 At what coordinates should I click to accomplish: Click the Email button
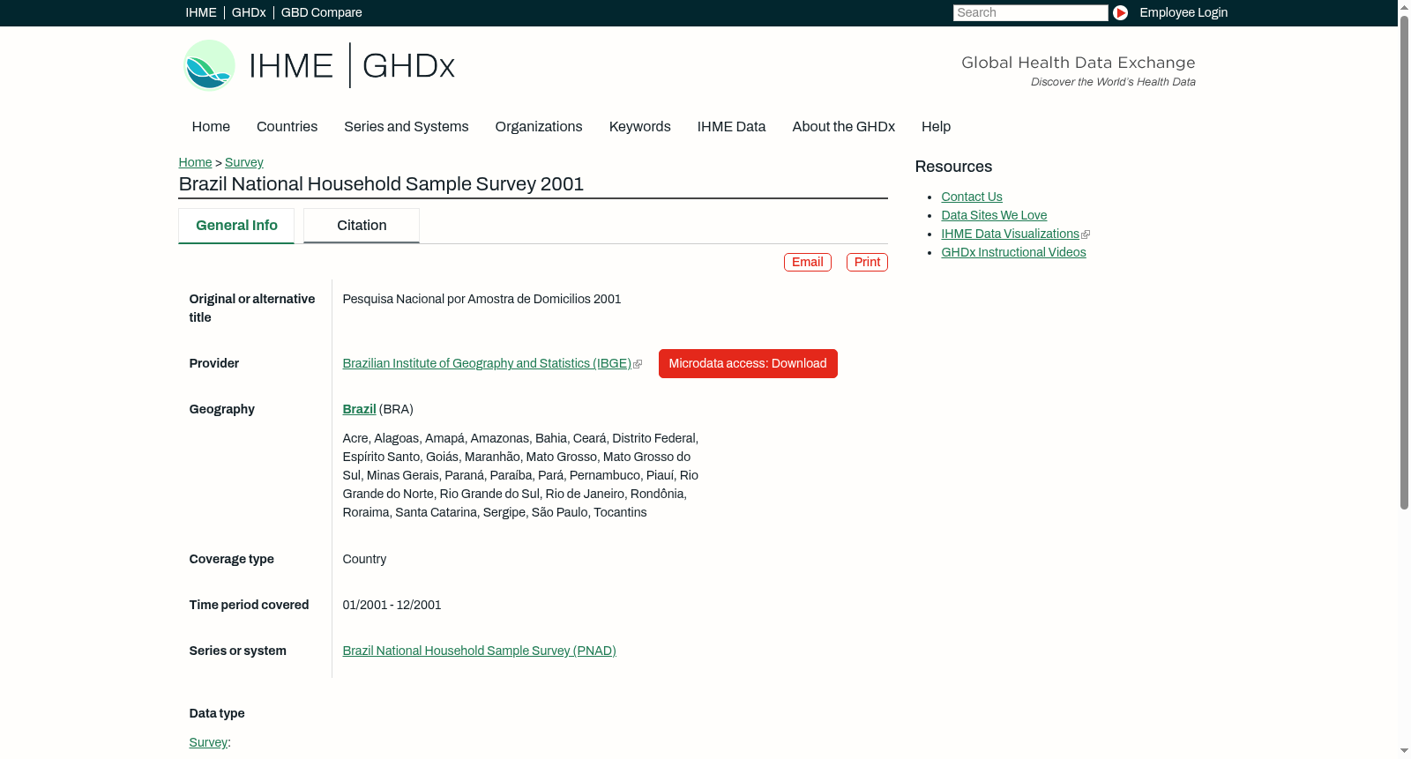point(808,262)
